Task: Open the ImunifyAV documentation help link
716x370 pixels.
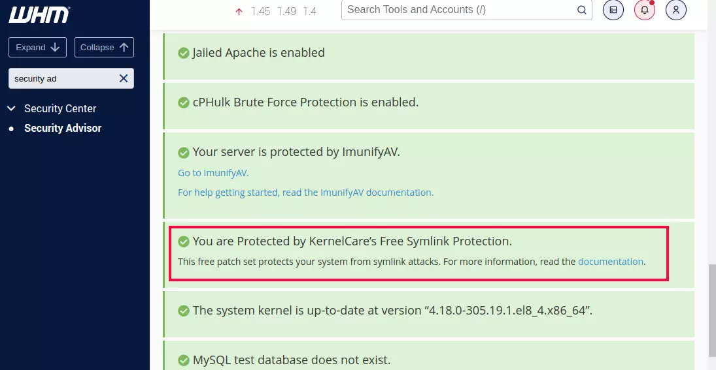Action: pos(305,193)
